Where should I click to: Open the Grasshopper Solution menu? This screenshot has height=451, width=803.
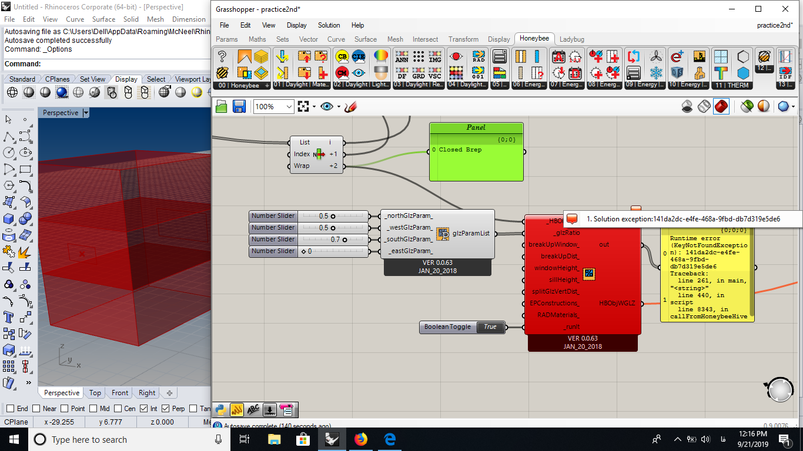329,25
